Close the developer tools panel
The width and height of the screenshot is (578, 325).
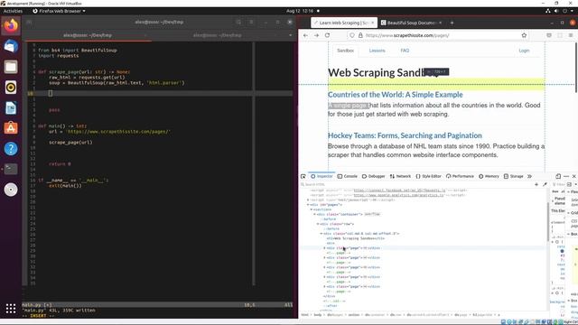click(x=574, y=177)
